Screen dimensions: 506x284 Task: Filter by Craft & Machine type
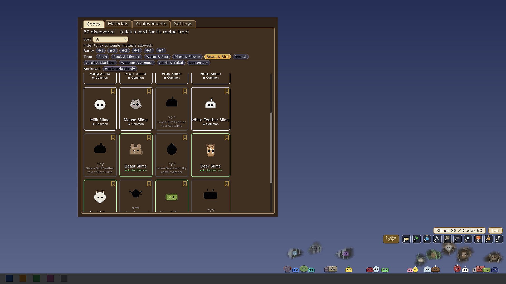point(100,63)
